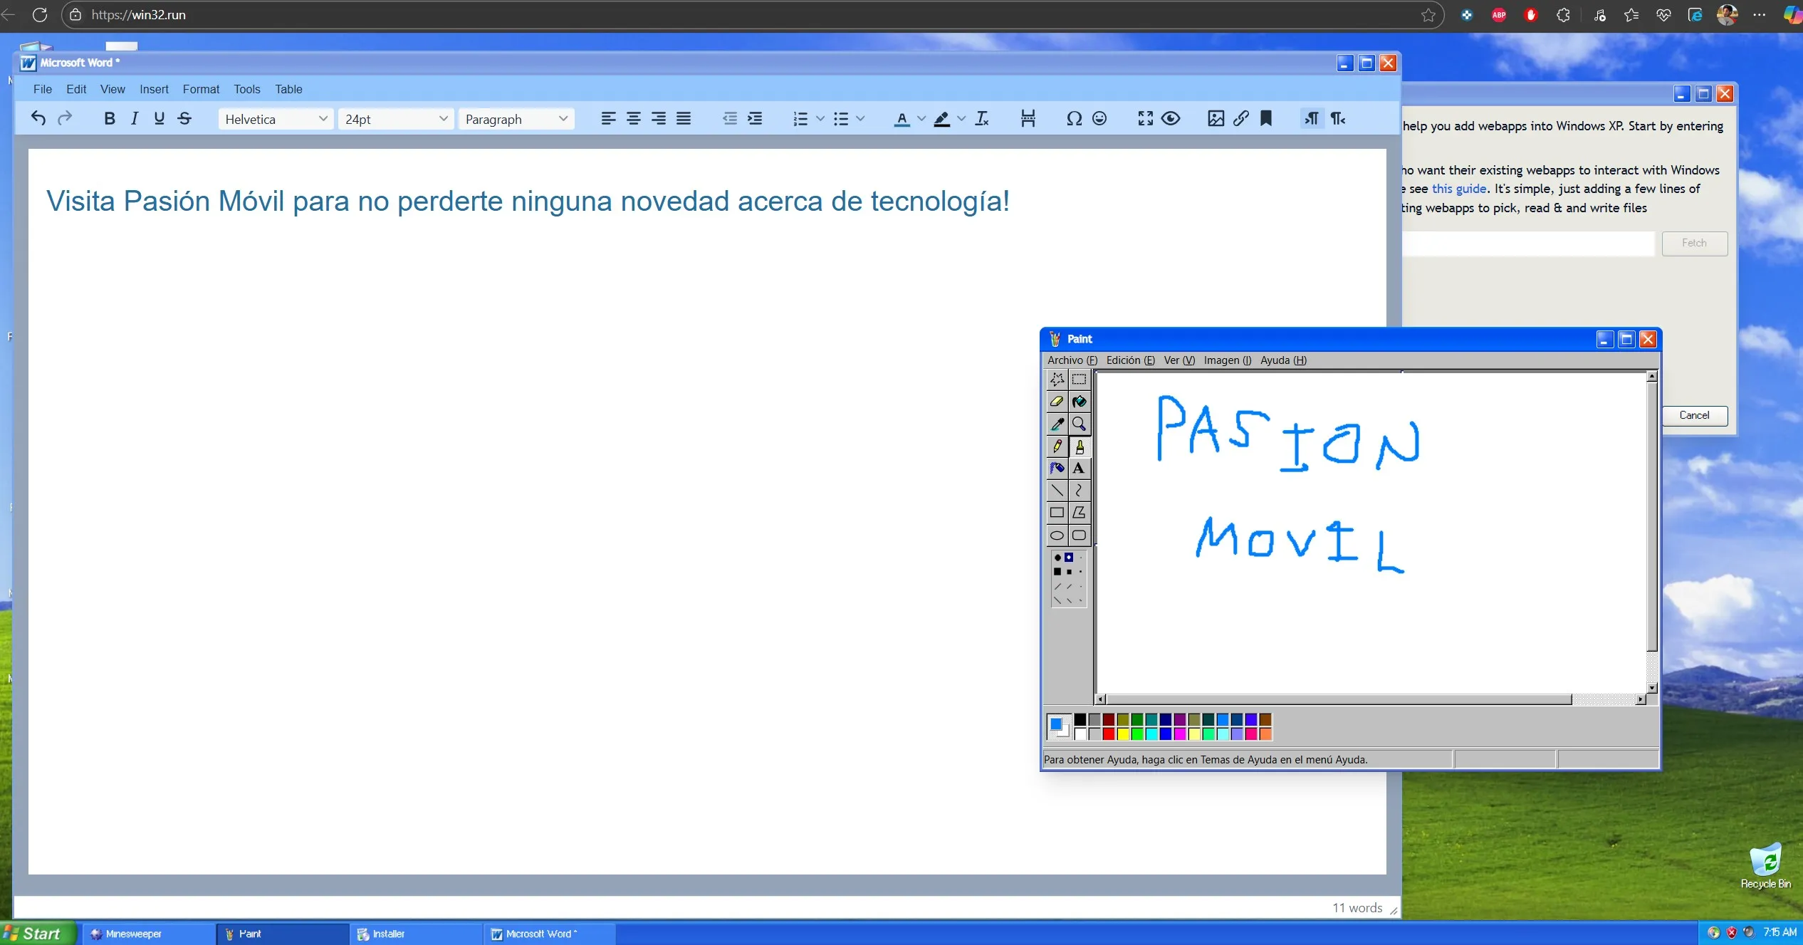Insert a link via chain icon
Viewport: 1803px width, 945px height.
(1241, 118)
